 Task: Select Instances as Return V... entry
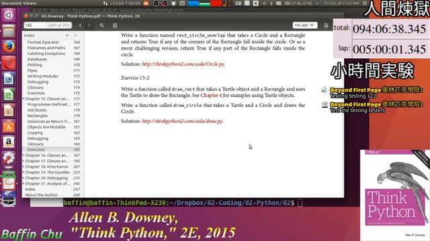pos(52,121)
